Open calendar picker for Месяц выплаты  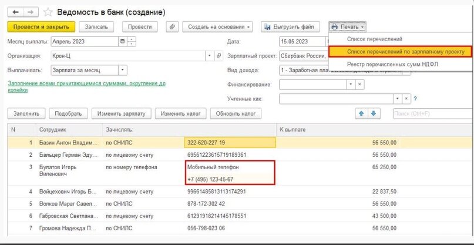[x=122, y=42]
